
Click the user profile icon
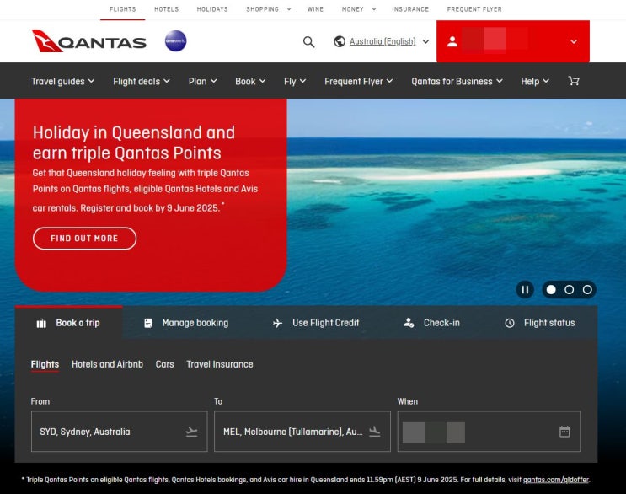(x=452, y=41)
